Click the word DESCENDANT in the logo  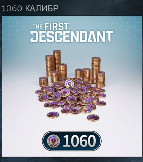(x=71, y=36)
